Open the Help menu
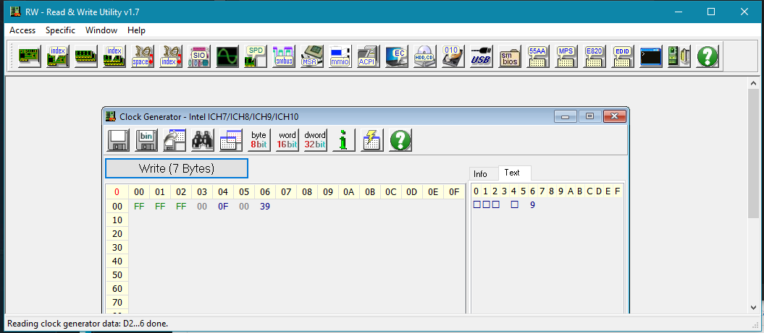Viewport: 764px width, 333px height. pyautogui.click(x=136, y=30)
